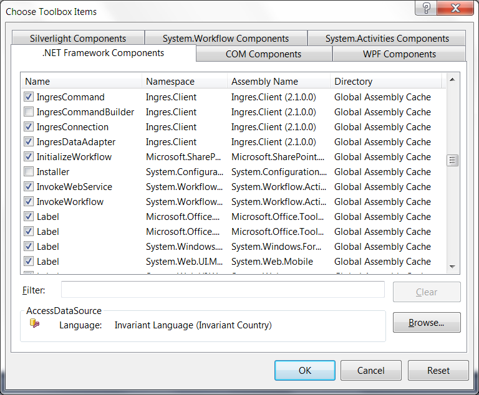Image resolution: width=479 pixels, height=395 pixels.
Task: Uncheck the InvokeWebService checkbox
Action: 29,187
